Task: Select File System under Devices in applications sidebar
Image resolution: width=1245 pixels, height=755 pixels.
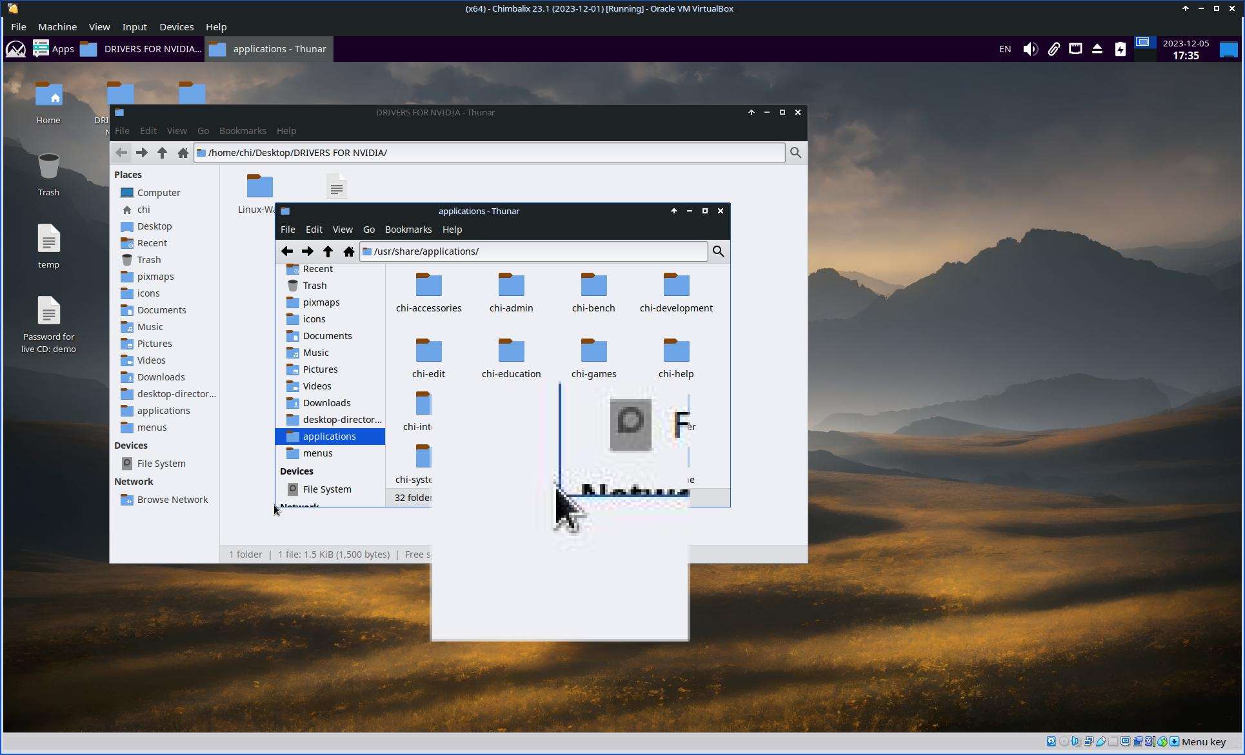Action: pyautogui.click(x=326, y=489)
